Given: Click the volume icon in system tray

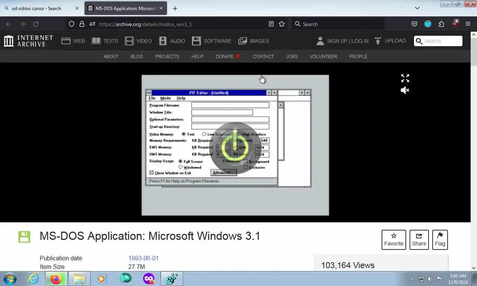Looking at the screenshot, I should pyautogui.click(x=430, y=279).
